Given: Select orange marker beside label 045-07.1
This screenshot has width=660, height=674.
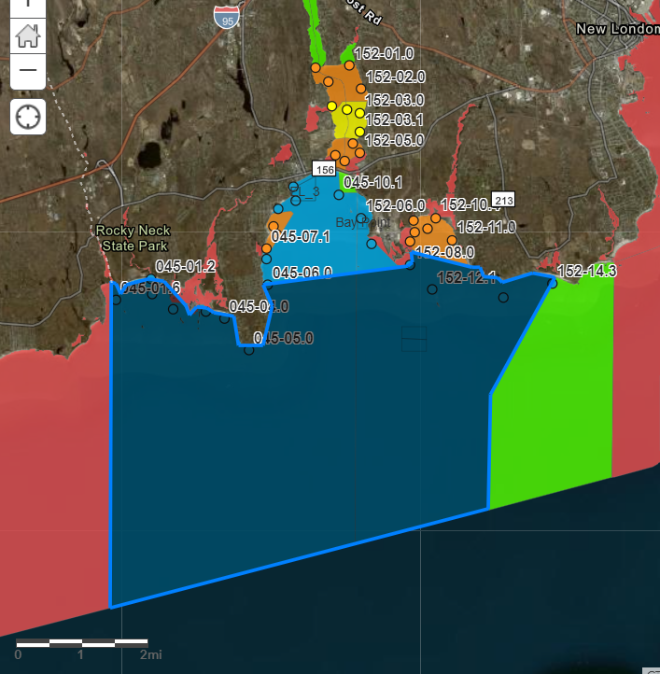Looking at the screenshot, I should [x=274, y=226].
